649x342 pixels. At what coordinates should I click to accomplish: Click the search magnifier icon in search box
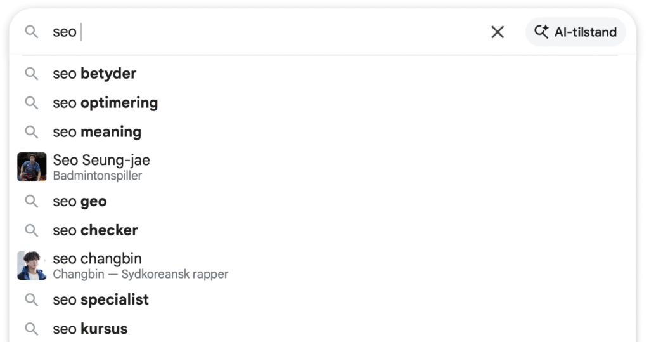[32, 32]
